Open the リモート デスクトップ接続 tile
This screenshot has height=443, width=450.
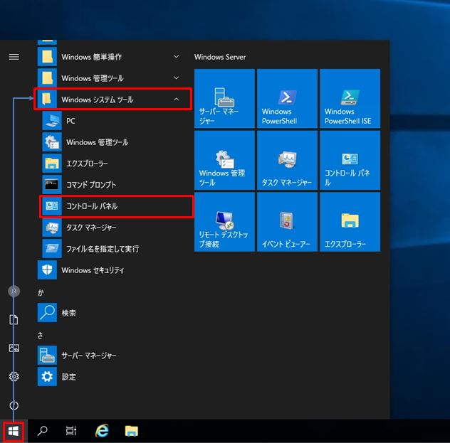[224, 222]
